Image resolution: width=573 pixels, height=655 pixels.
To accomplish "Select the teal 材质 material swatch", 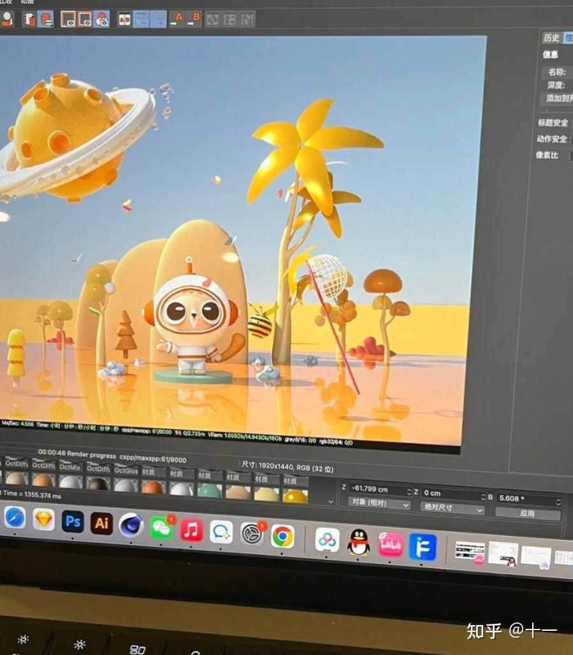I will (209, 491).
